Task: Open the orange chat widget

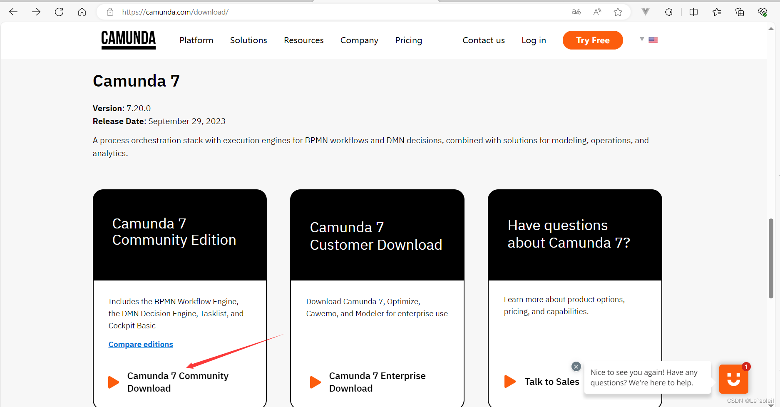Action: pos(734,379)
